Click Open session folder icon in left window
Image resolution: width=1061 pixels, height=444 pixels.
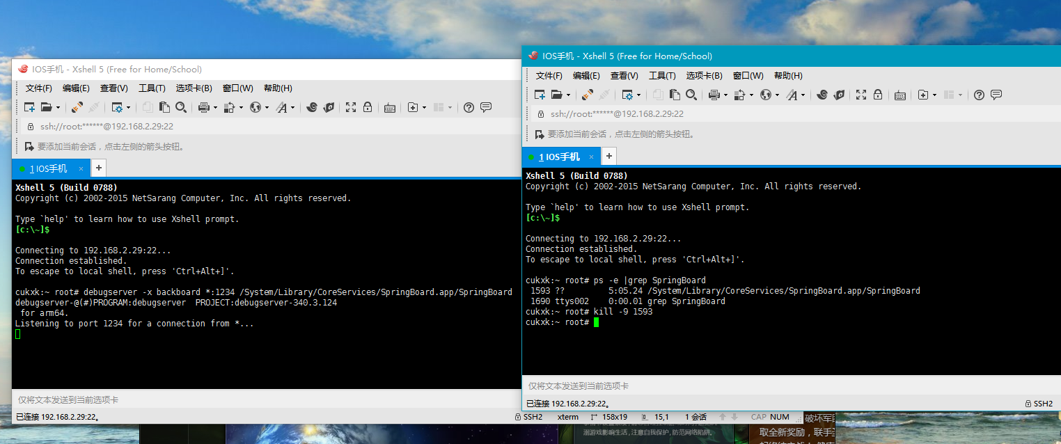[47, 107]
